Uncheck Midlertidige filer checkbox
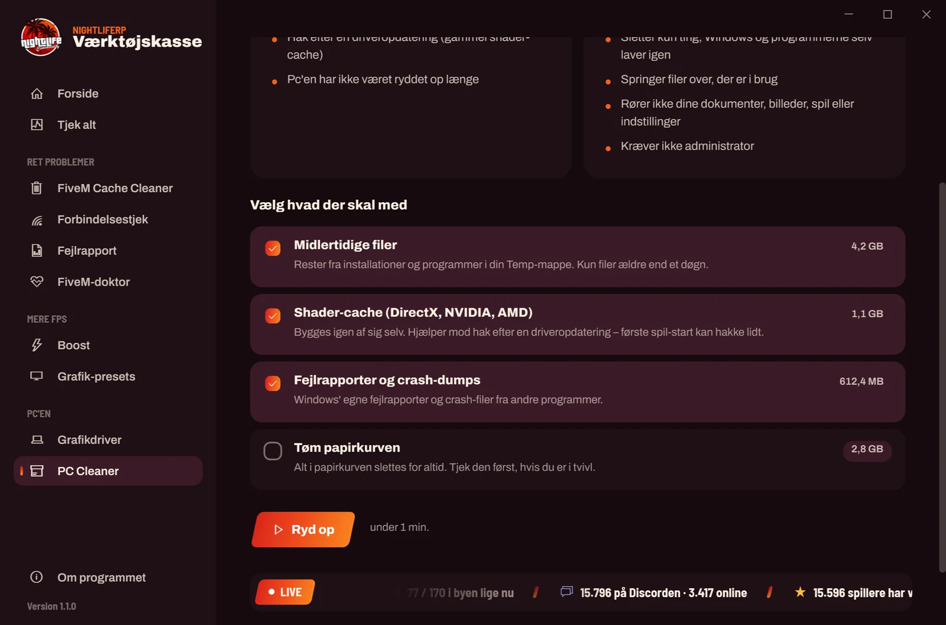This screenshot has height=625, width=946. [273, 248]
